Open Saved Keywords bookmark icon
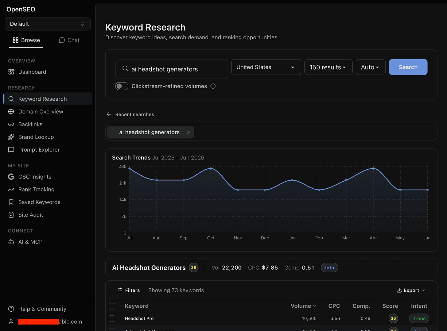 click(11, 202)
